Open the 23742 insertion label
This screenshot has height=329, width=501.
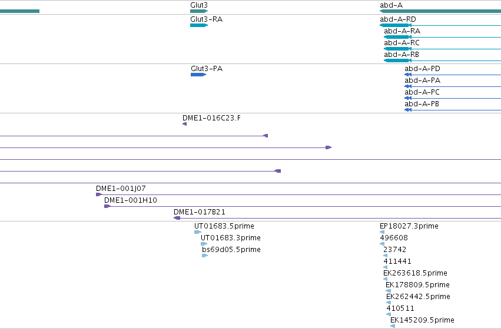tap(394, 250)
